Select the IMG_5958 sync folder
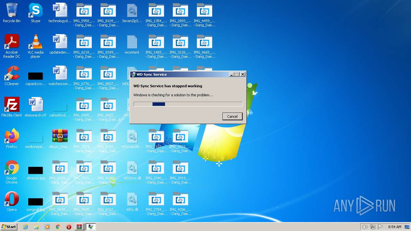 (84, 15)
